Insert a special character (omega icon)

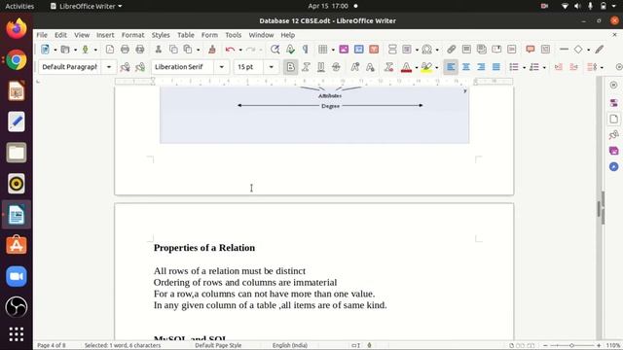pyautogui.click(x=426, y=50)
